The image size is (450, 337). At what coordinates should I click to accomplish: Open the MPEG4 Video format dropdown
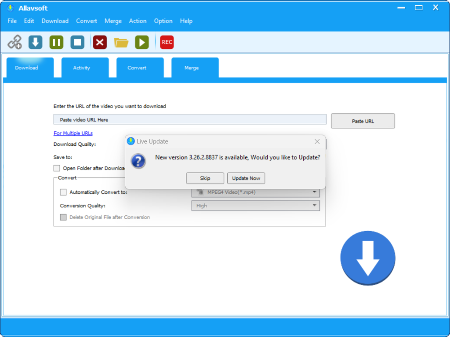[x=314, y=192]
